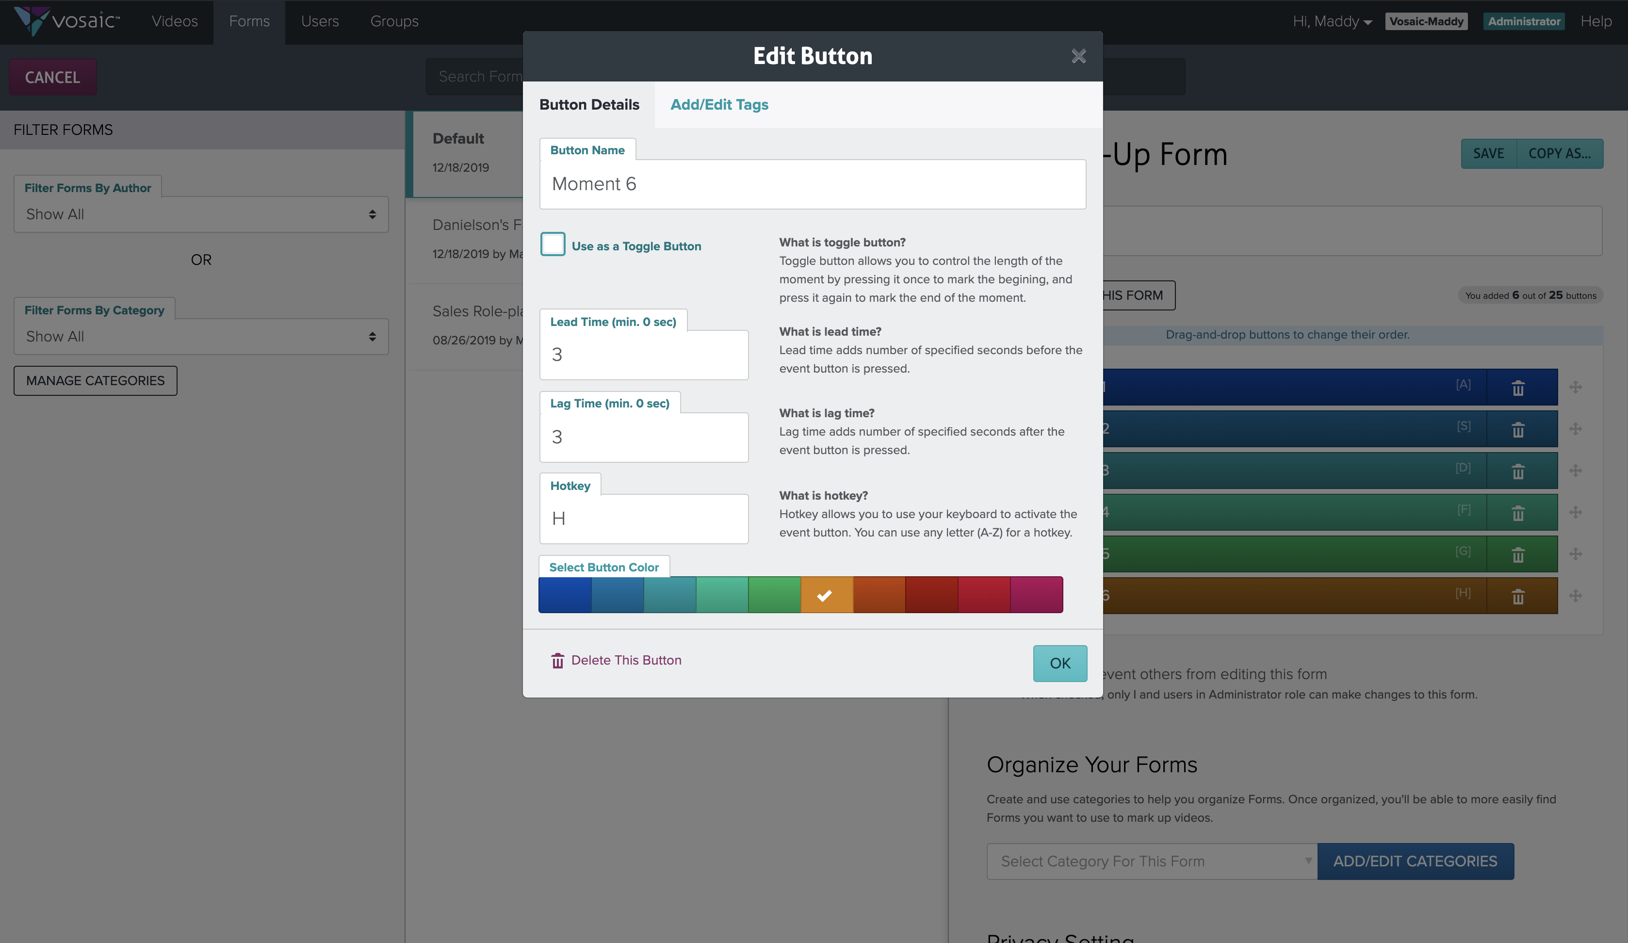Switch to Add/Edit Tags tab
Image resolution: width=1628 pixels, height=943 pixels.
pos(719,105)
